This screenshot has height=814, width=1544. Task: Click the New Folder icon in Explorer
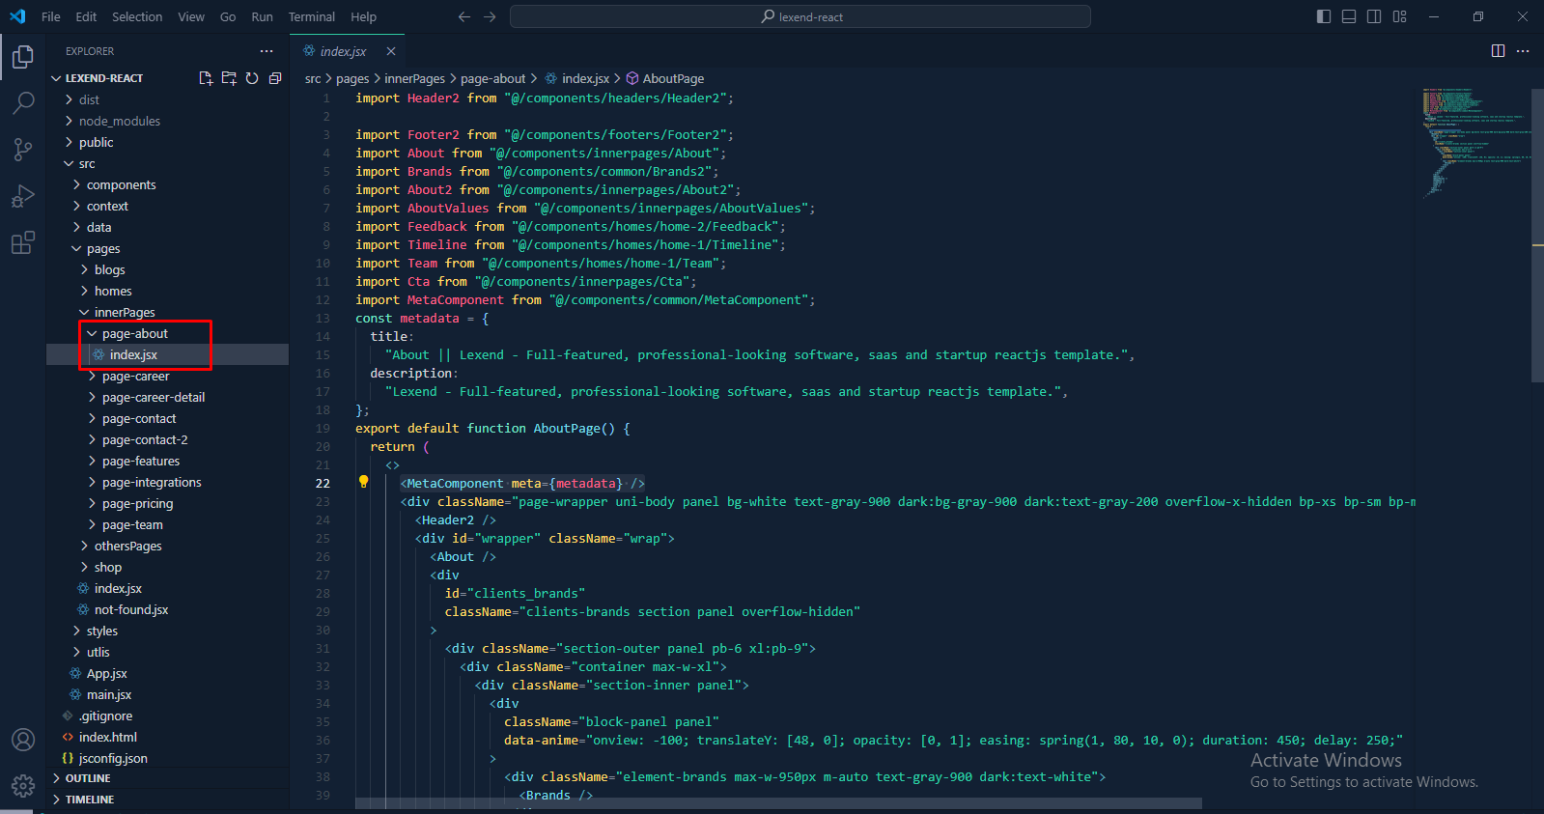point(229,78)
